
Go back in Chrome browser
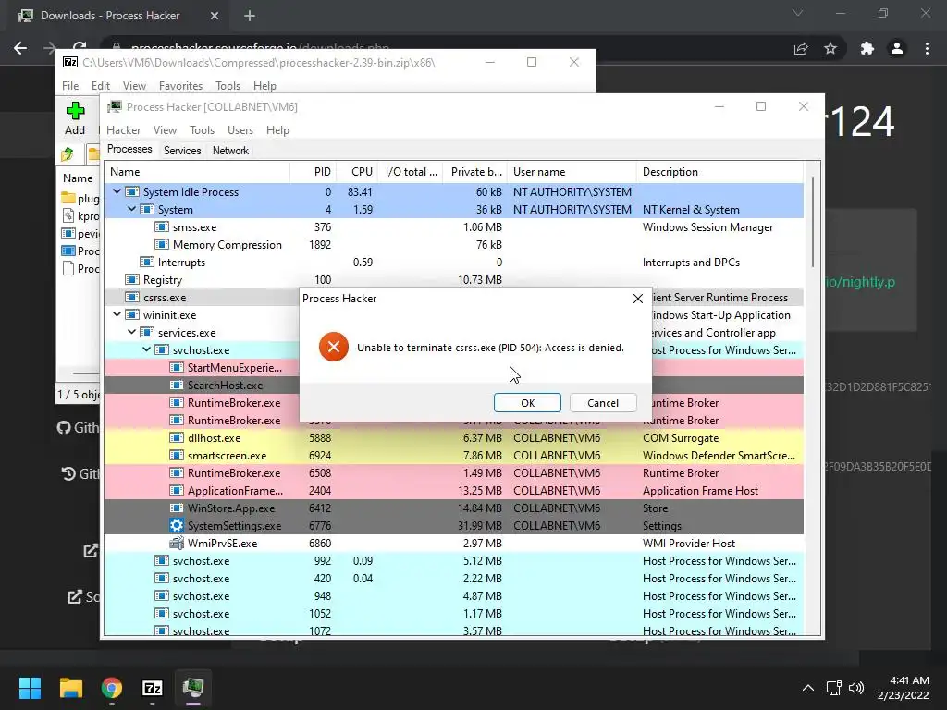coord(20,48)
